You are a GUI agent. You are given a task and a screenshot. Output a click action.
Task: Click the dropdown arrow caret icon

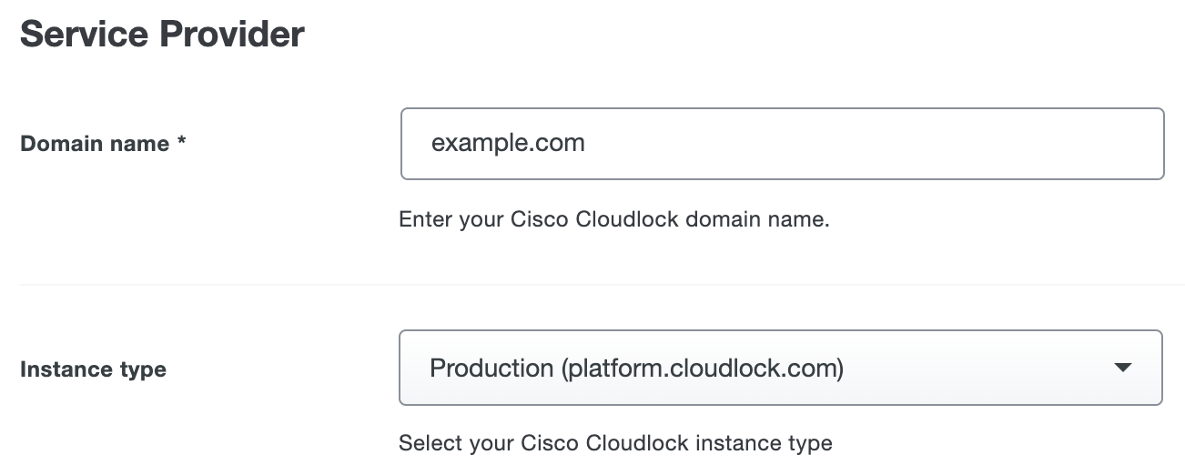tap(1122, 368)
